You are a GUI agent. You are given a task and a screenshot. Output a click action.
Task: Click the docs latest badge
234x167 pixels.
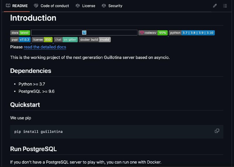pyautogui.click(x=20, y=33)
